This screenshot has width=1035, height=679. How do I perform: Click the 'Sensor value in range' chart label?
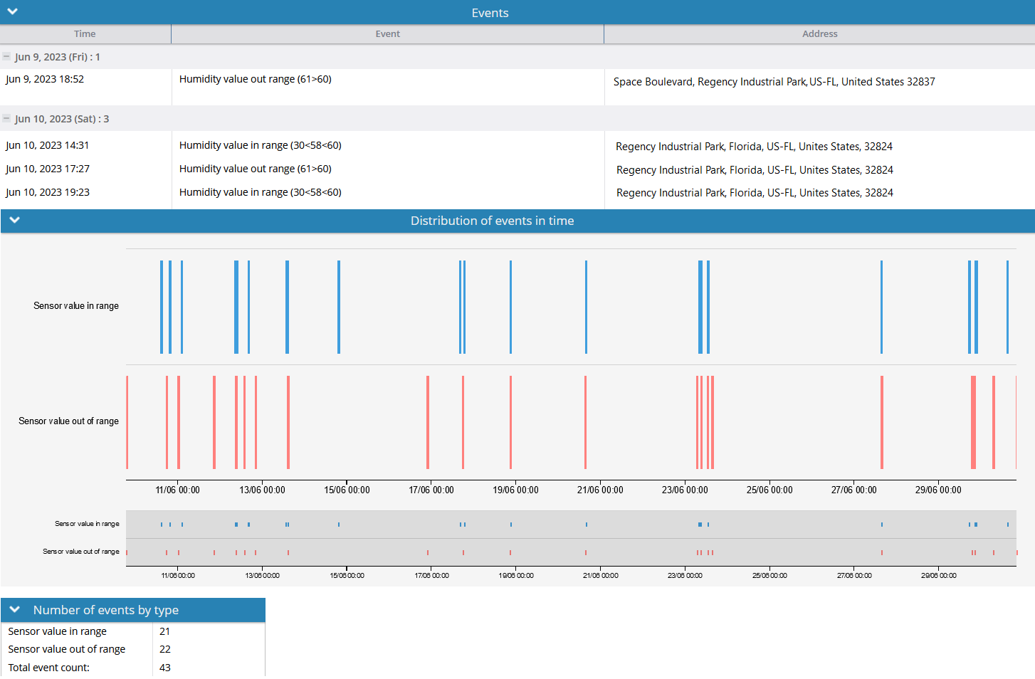(x=76, y=305)
